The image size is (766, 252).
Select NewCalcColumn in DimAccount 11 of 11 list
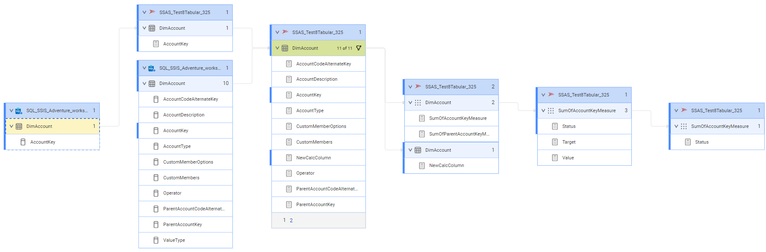[x=318, y=158]
